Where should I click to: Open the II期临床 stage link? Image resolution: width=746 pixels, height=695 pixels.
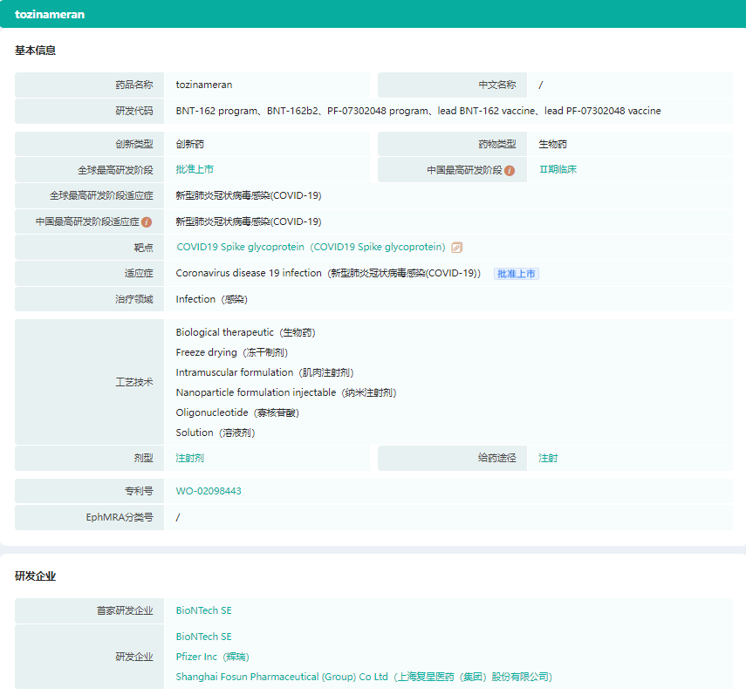tap(558, 169)
